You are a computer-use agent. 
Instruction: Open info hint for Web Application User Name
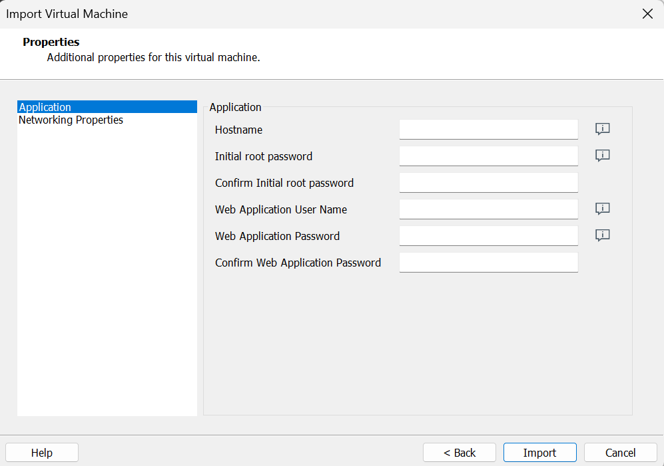click(x=603, y=209)
